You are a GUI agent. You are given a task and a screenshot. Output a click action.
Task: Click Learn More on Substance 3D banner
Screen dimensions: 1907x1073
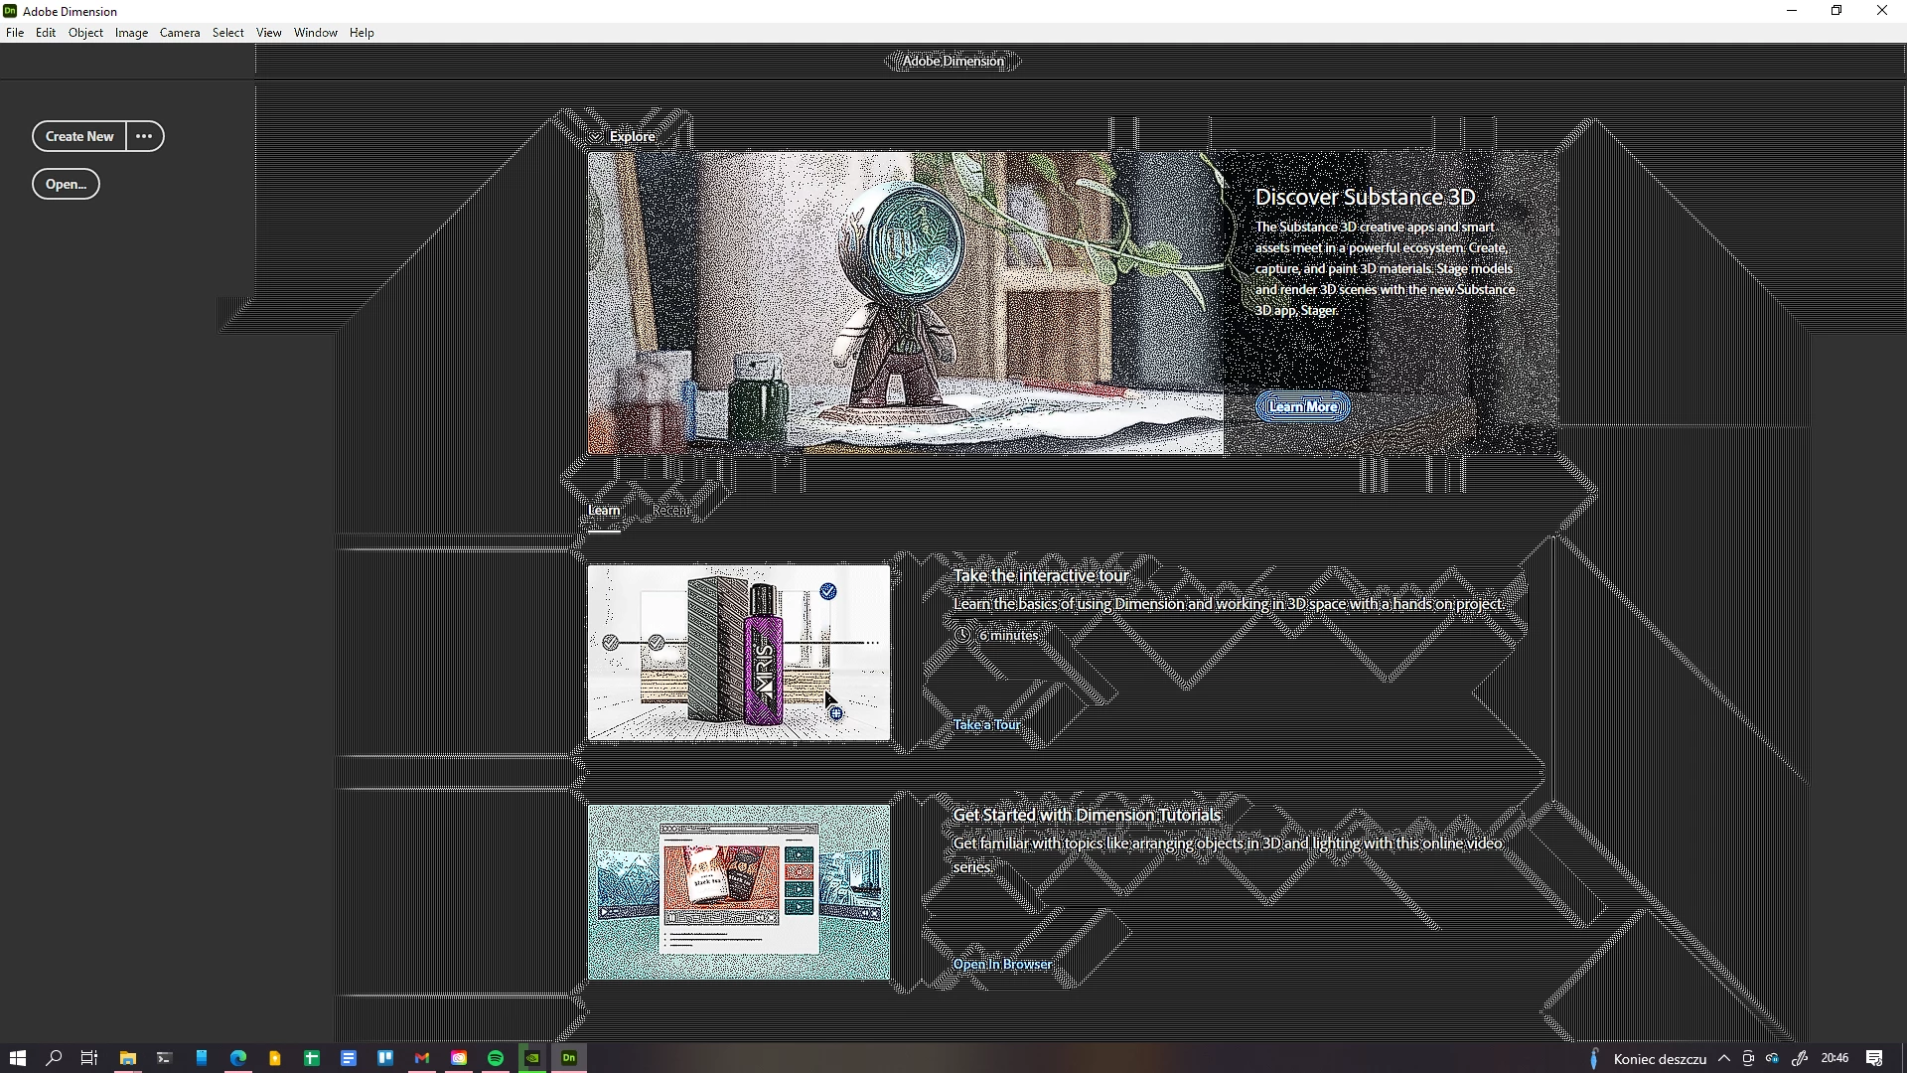pos(1302,406)
